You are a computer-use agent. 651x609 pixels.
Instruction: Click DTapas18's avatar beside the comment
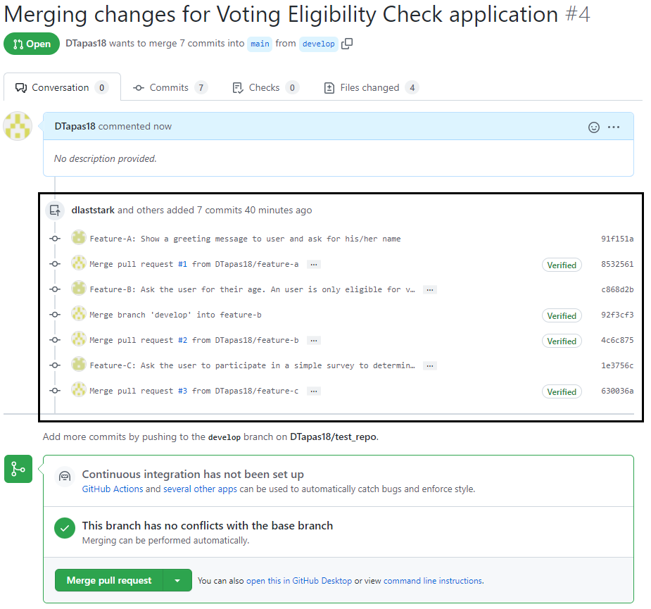(x=18, y=126)
